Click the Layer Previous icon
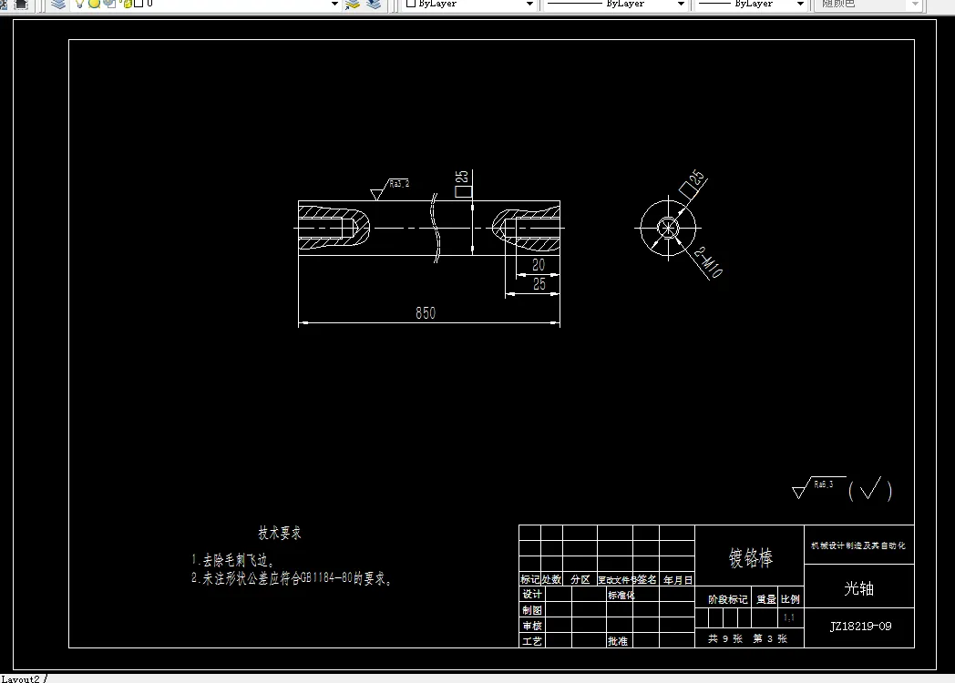Image resolution: width=955 pixels, height=683 pixels. point(374,5)
